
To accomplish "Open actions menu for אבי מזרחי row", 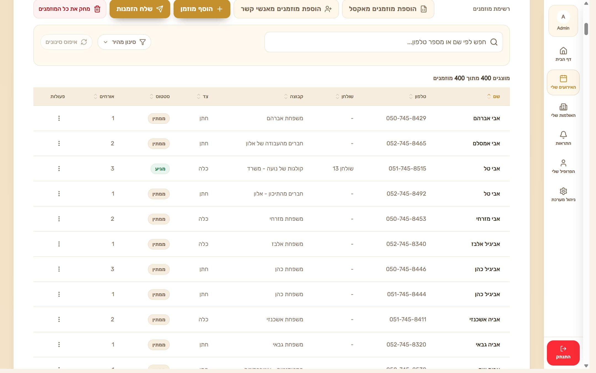I will 59,219.
